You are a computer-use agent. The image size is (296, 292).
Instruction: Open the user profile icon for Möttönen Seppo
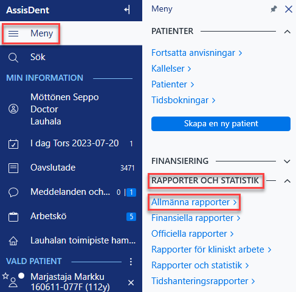13,109
